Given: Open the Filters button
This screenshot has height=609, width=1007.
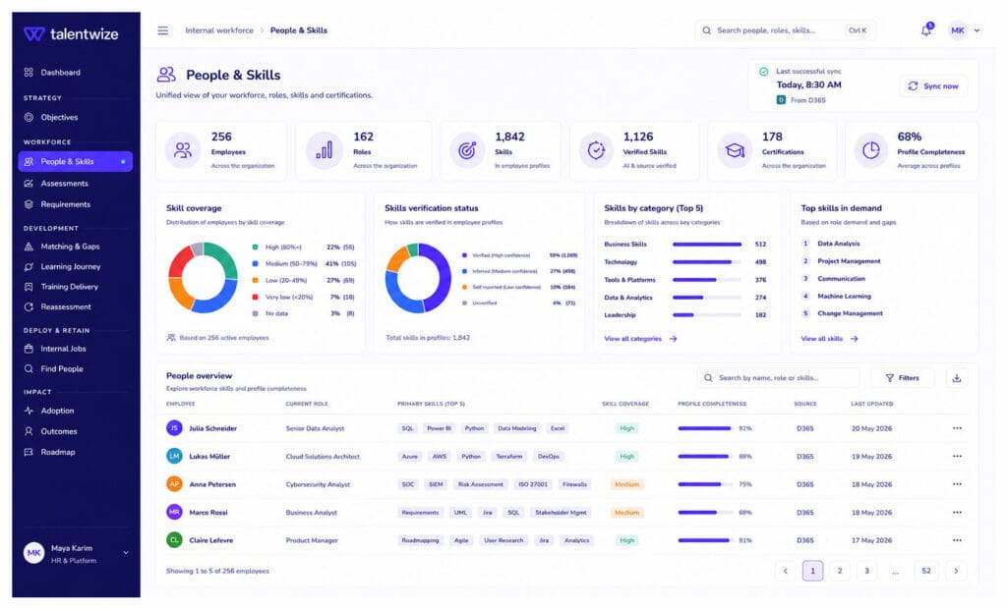Looking at the screenshot, I should [903, 378].
